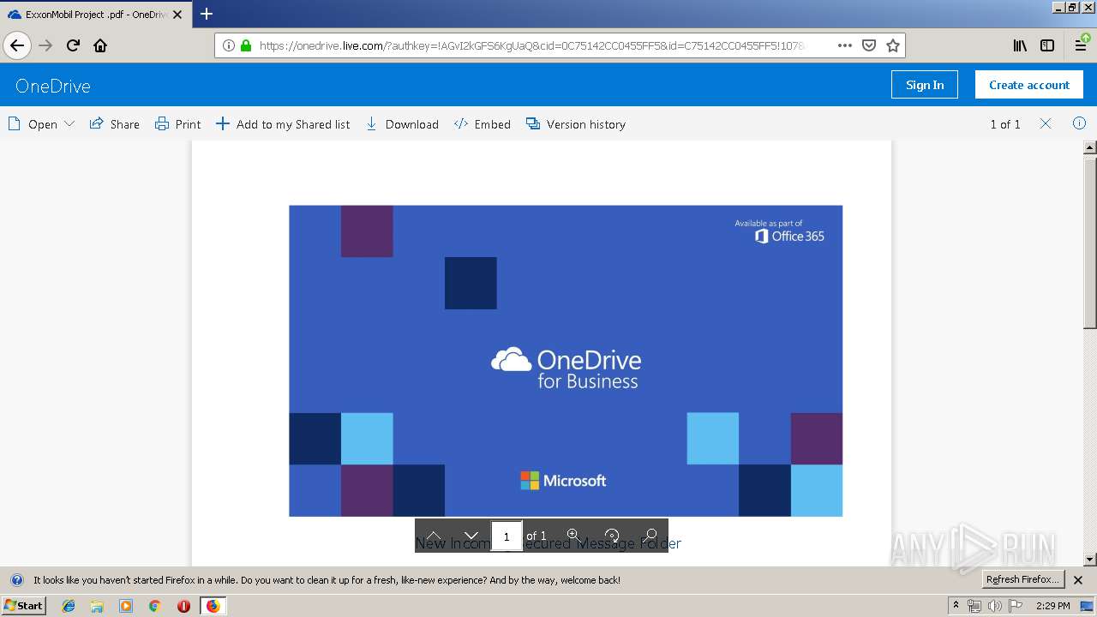Launch Chrome from the taskbar

(x=154, y=606)
